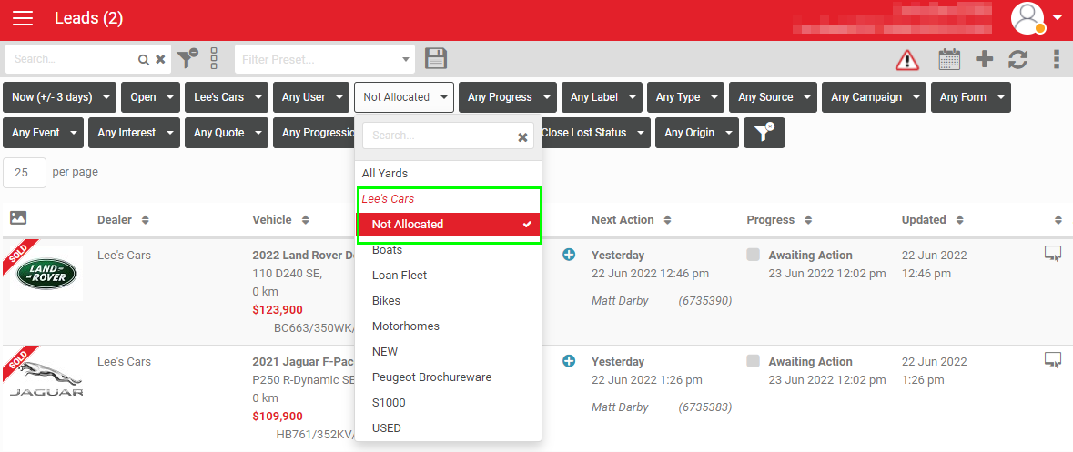Choose All Yards in the list

[449, 174]
